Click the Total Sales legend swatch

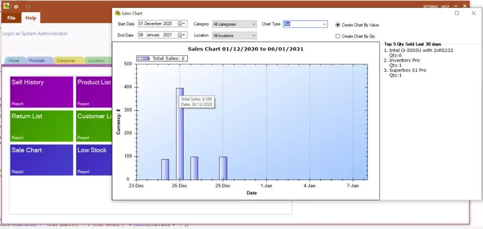tap(144, 58)
